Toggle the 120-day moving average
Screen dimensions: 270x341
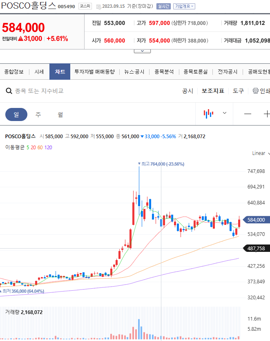click(48, 148)
